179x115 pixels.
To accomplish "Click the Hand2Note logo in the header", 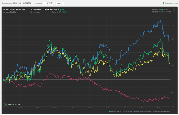I will click(x=170, y=3).
